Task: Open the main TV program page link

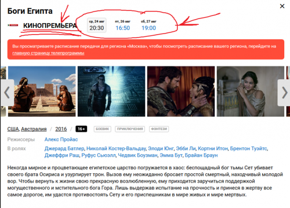Action: pos(48,53)
